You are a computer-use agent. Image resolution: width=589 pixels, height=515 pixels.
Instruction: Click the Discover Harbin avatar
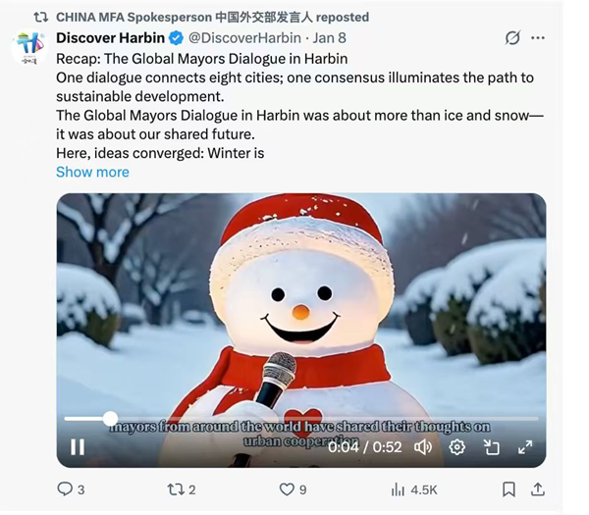pos(29,47)
